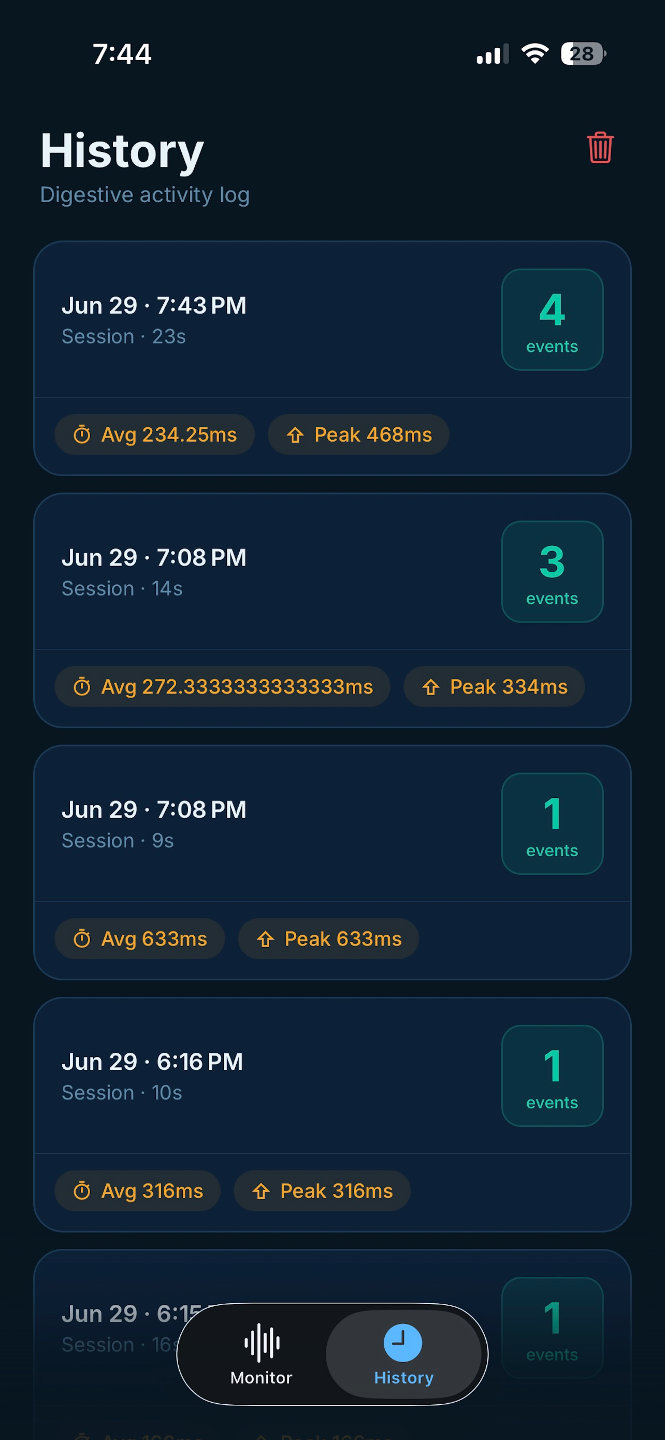The image size is (665, 1440).
Task: Tap the Peak 633ms up-arrow icon
Action: tap(265, 939)
